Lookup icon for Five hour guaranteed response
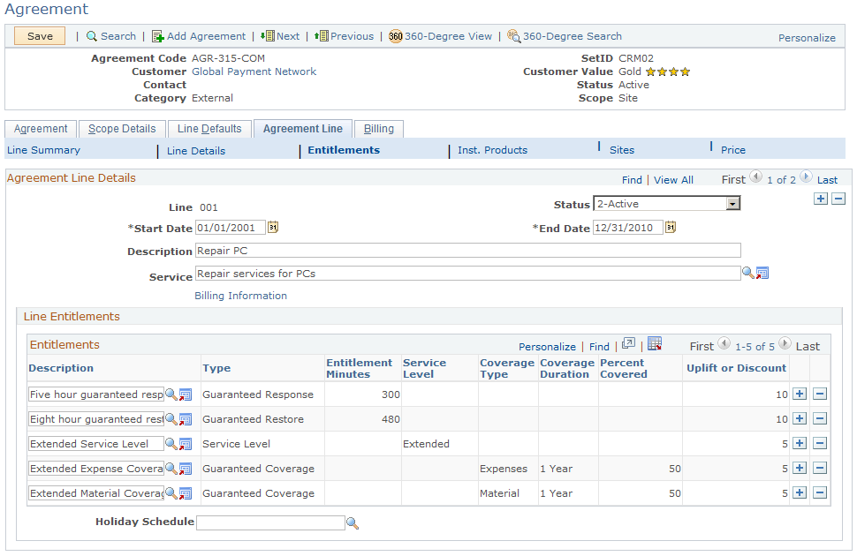Image resolution: width=857 pixels, height=556 pixels. coord(171,394)
